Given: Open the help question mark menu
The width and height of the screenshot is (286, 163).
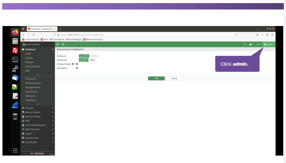Looking at the screenshot, I should [x=251, y=44].
